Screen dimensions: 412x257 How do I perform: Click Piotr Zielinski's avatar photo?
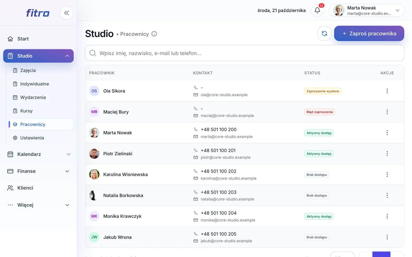[x=94, y=154]
